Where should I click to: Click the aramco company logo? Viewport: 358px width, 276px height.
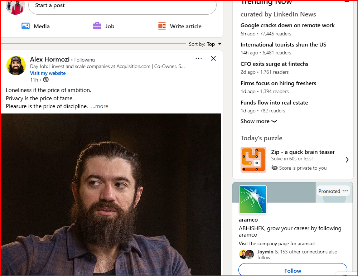pyautogui.click(x=253, y=199)
